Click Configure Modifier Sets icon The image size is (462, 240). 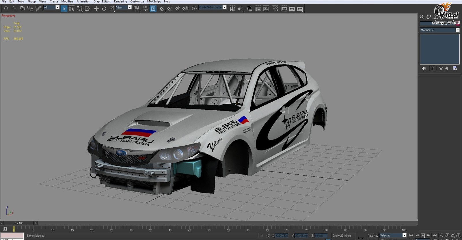[x=455, y=68]
